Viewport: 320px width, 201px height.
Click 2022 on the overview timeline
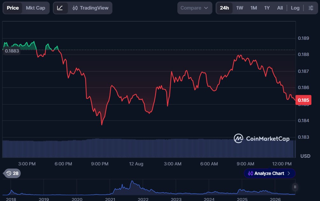(143, 199)
